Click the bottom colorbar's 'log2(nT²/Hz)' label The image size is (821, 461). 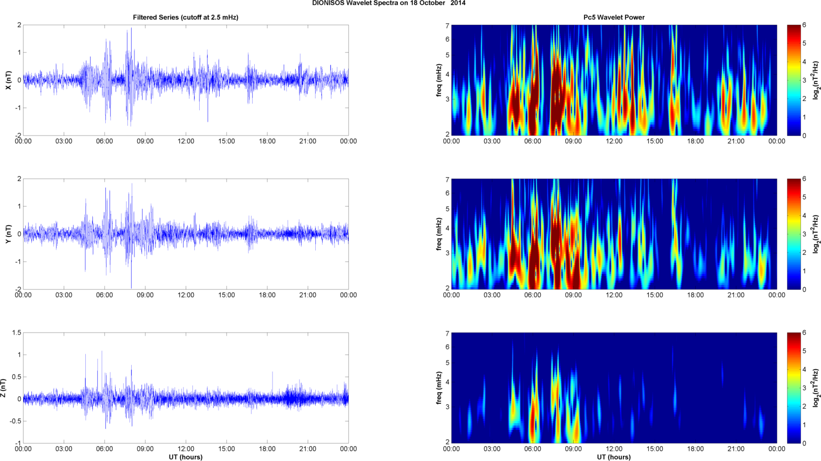click(x=817, y=388)
